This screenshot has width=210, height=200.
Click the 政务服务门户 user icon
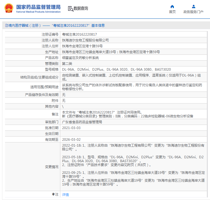[194, 6]
